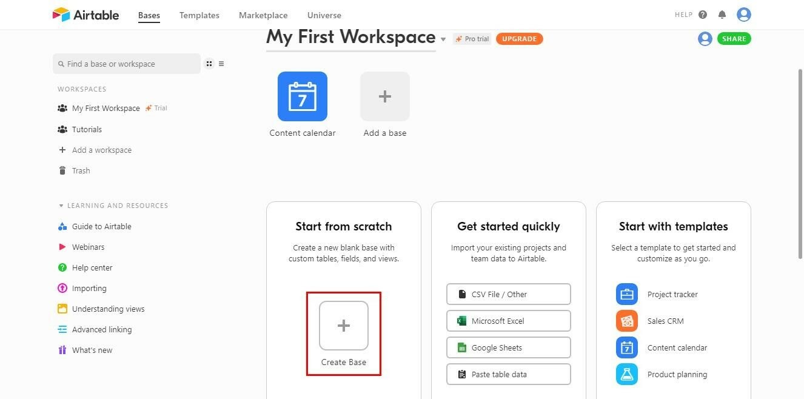Open the Importing text link
Image resolution: width=804 pixels, height=399 pixels.
(89, 288)
